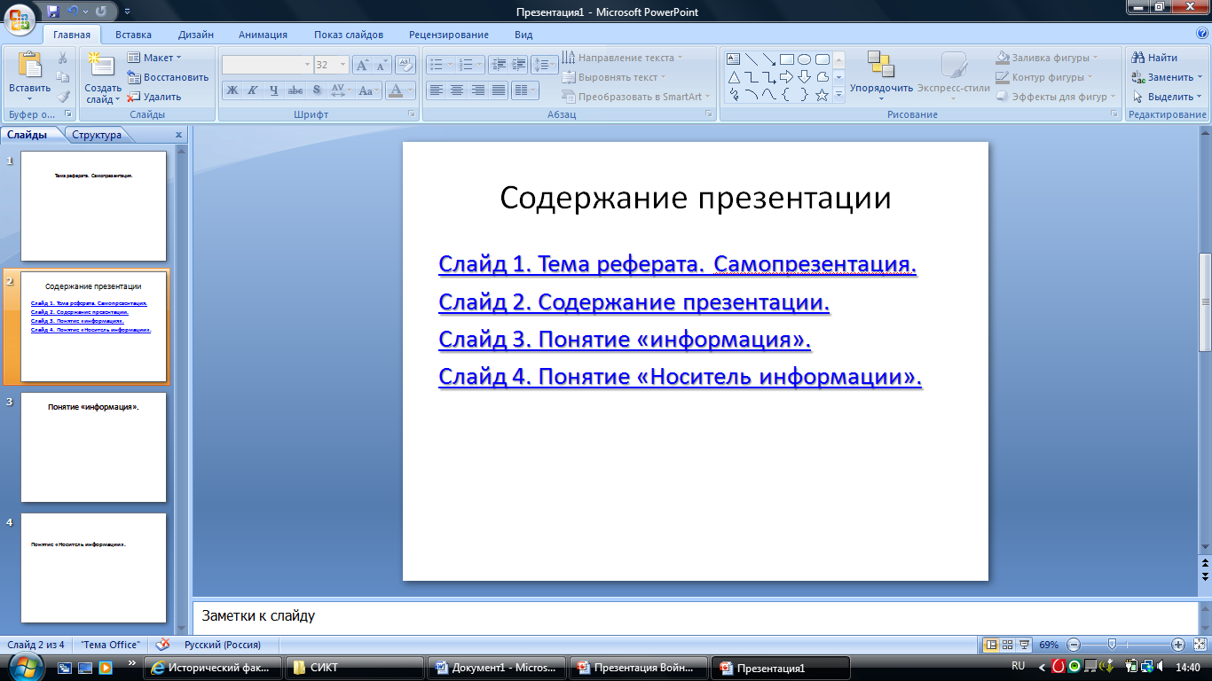The height and width of the screenshot is (681, 1212).
Task: Select slide 4 thumbnail in panel
Action: 93,567
